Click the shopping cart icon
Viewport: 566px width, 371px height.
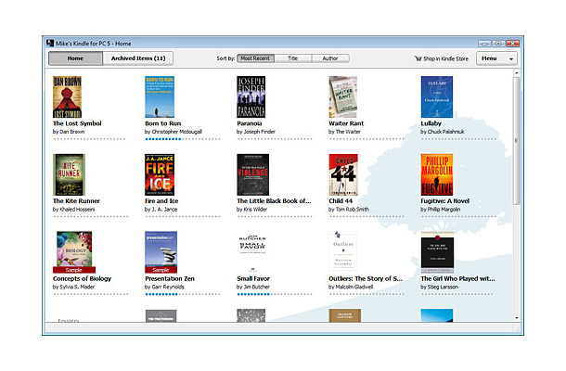coord(418,58)
